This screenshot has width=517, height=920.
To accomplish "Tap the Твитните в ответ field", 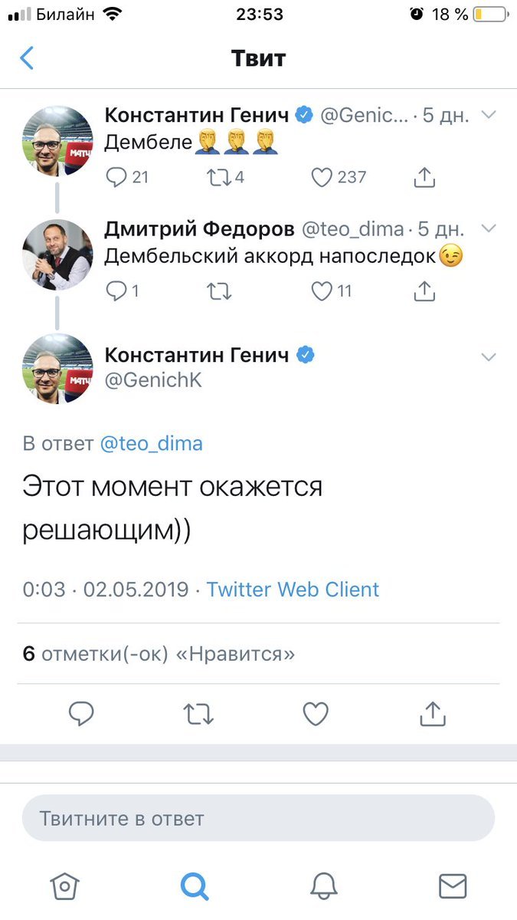I will click(258, 818).
